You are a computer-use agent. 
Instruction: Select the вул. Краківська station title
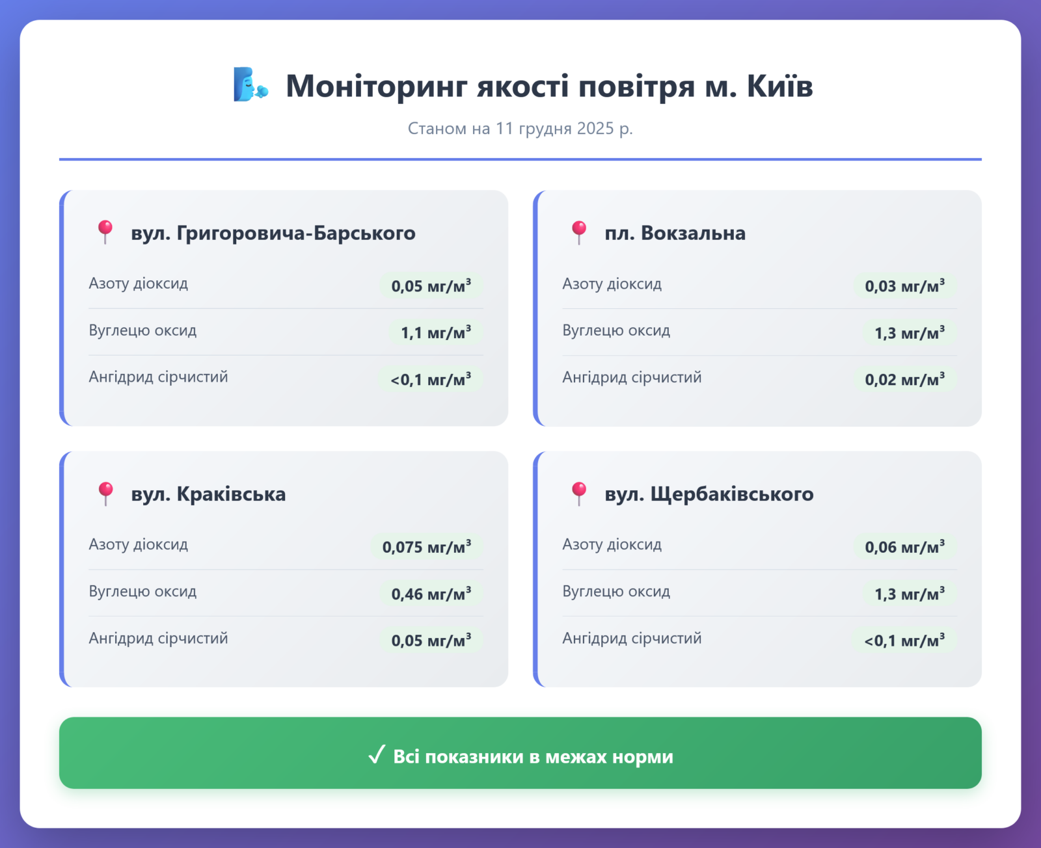point(208,494)
